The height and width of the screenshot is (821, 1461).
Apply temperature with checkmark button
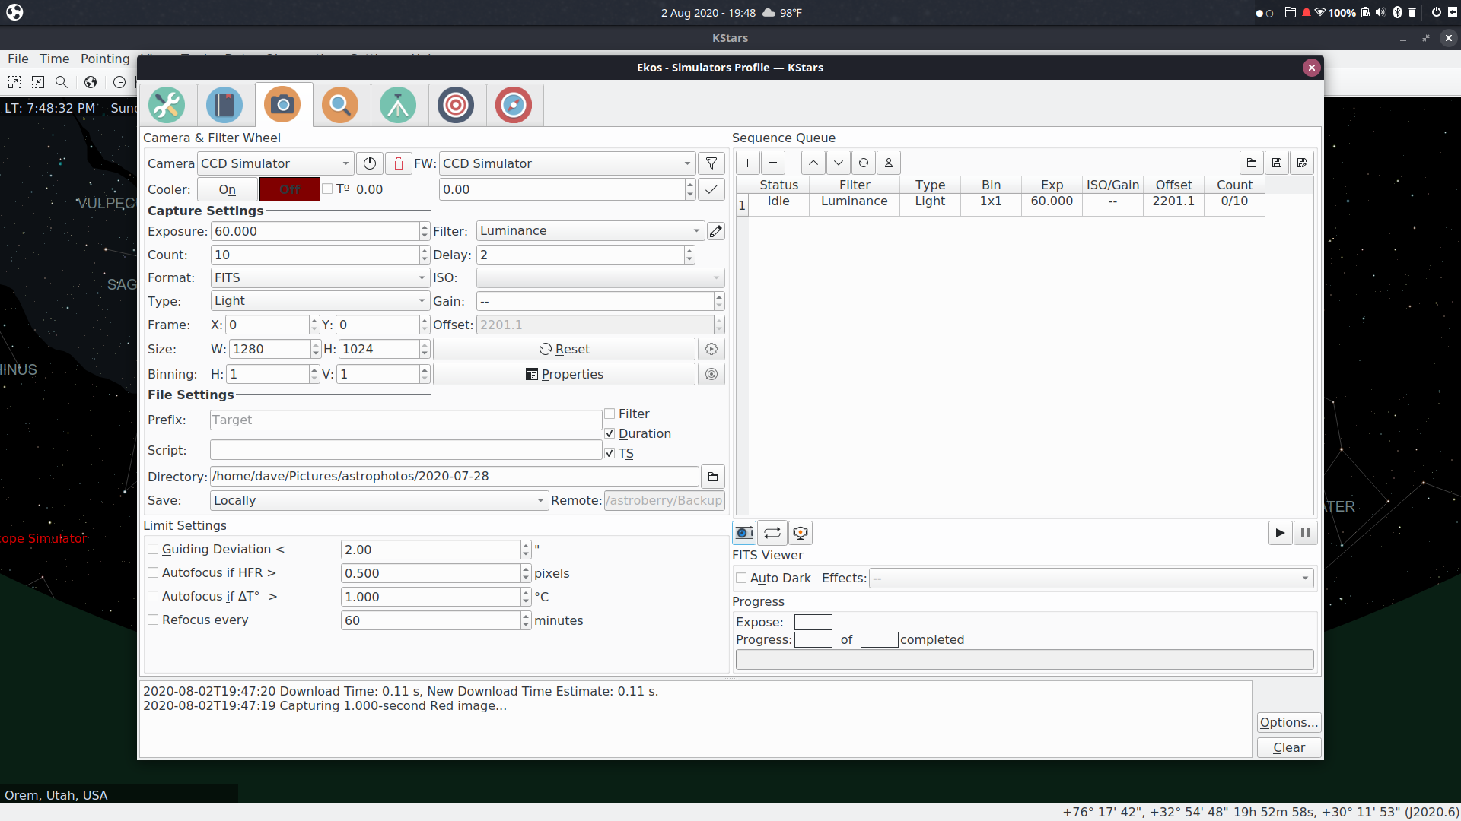point(711,189)
